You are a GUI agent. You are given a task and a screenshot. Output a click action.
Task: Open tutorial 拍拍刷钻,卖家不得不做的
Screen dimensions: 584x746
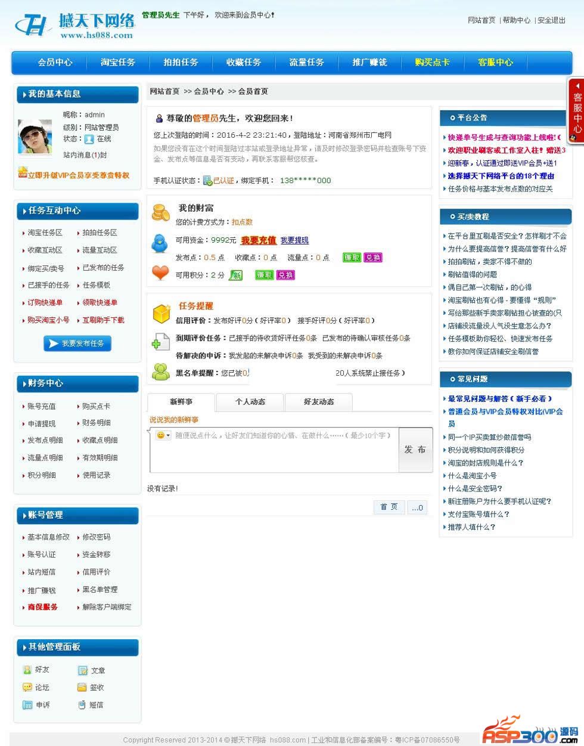(490, 261)
